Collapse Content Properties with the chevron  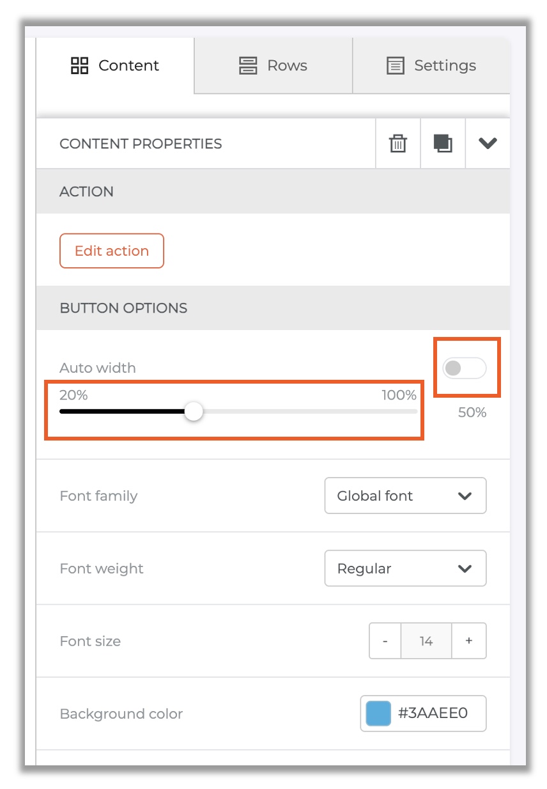488,143
